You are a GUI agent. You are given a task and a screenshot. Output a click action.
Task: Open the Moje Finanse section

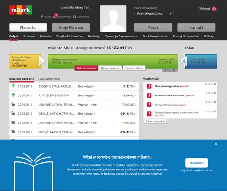[71, 27]
